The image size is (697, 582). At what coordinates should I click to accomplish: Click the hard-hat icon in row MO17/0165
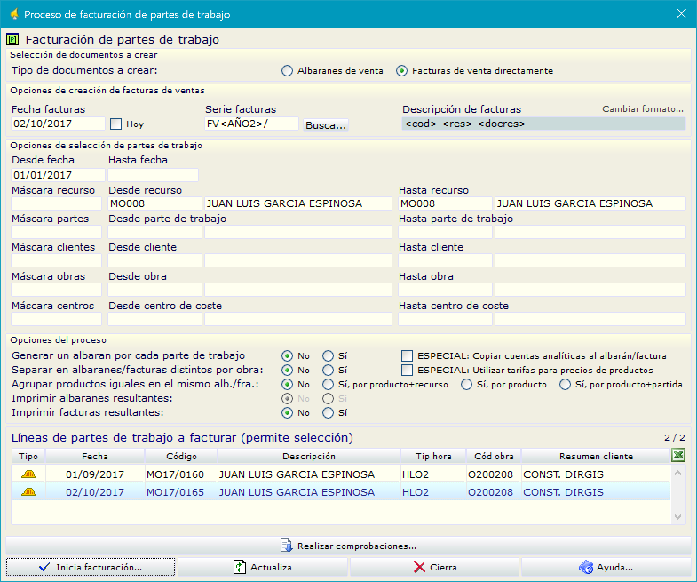pyautogui.click(x=28, y=492)
